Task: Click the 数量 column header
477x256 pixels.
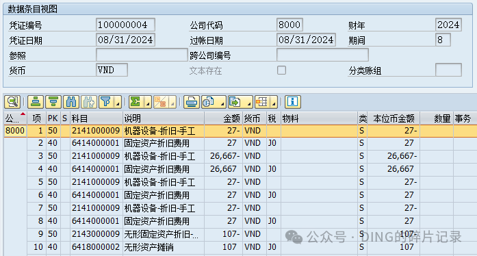Action: pos(436,118)
